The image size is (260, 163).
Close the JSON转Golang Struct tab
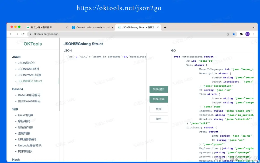pos(158,27)
